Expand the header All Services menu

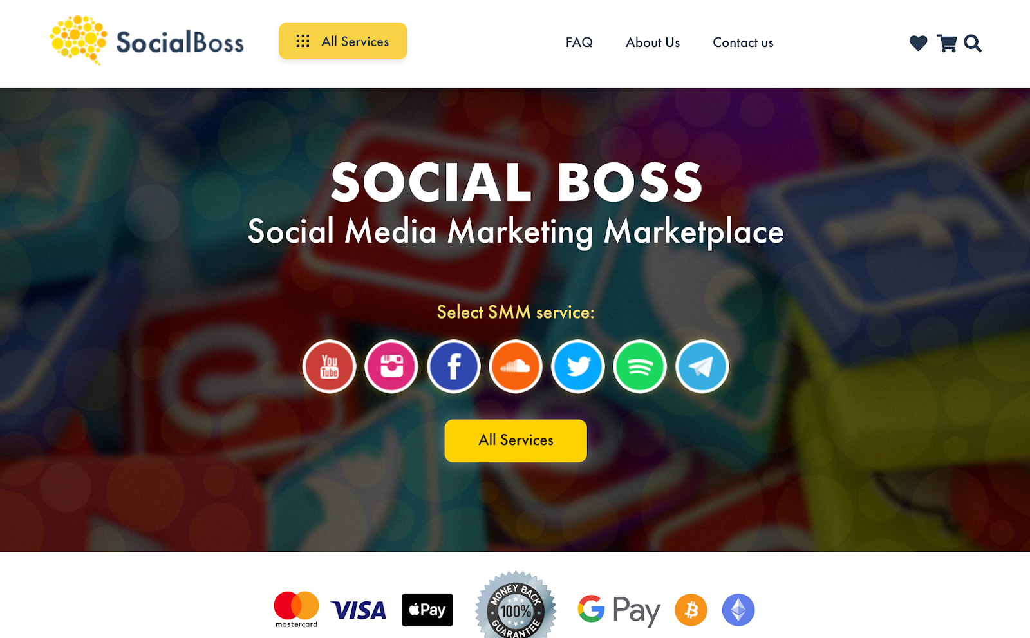tap(342, 41)
